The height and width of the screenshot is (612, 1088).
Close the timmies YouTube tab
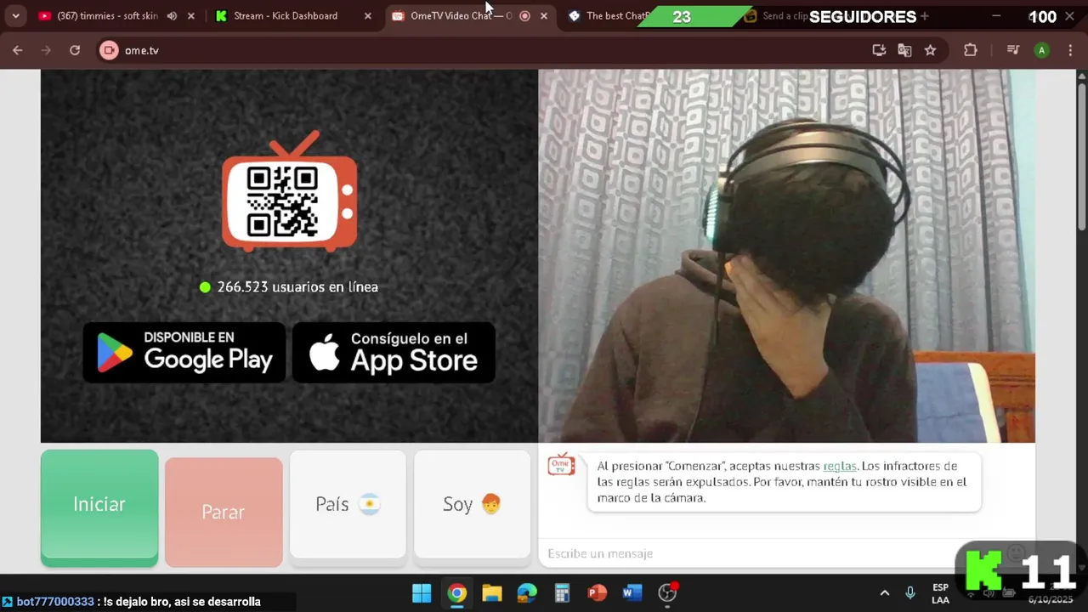(x=190, y=16)
